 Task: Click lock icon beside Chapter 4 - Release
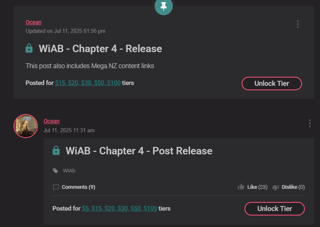[29, 48]
